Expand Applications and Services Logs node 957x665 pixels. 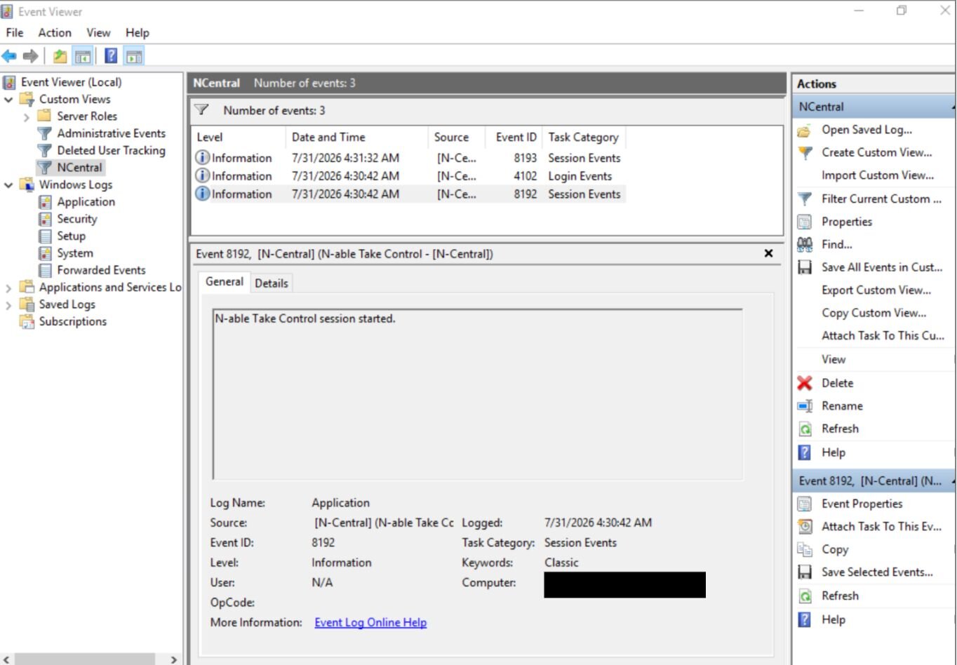8,288
